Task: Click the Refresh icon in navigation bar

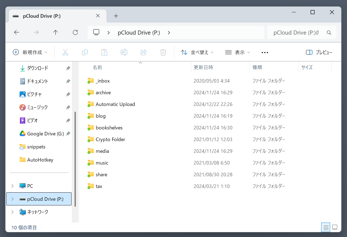Action: tap(75, 32)
